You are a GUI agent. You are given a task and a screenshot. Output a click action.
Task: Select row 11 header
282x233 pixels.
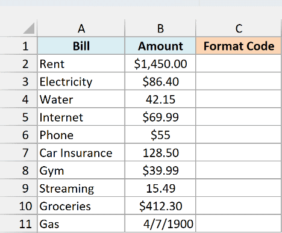19,223
